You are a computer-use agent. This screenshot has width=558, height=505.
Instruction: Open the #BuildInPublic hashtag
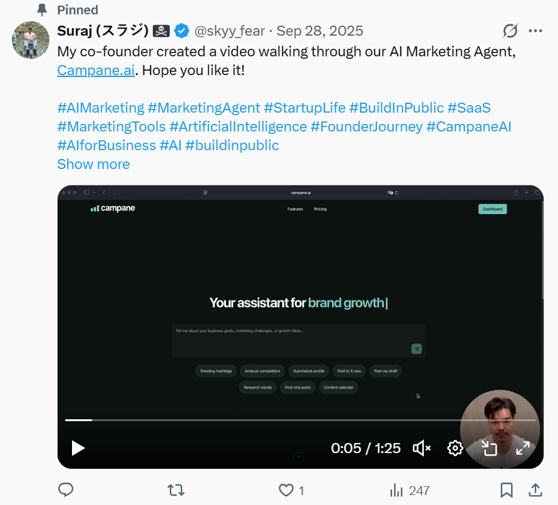396,108
